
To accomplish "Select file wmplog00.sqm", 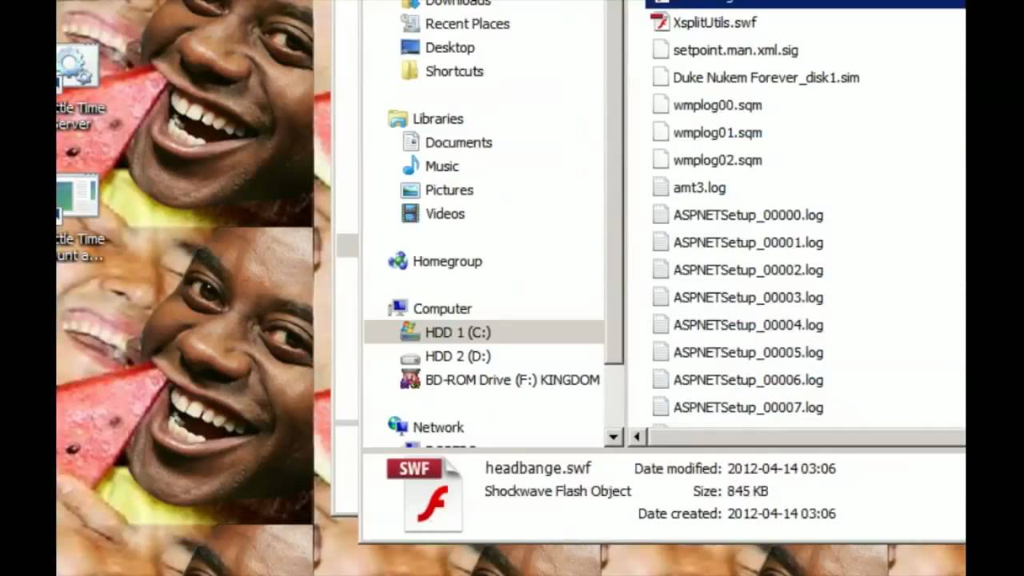I will [x=717, y=105].
